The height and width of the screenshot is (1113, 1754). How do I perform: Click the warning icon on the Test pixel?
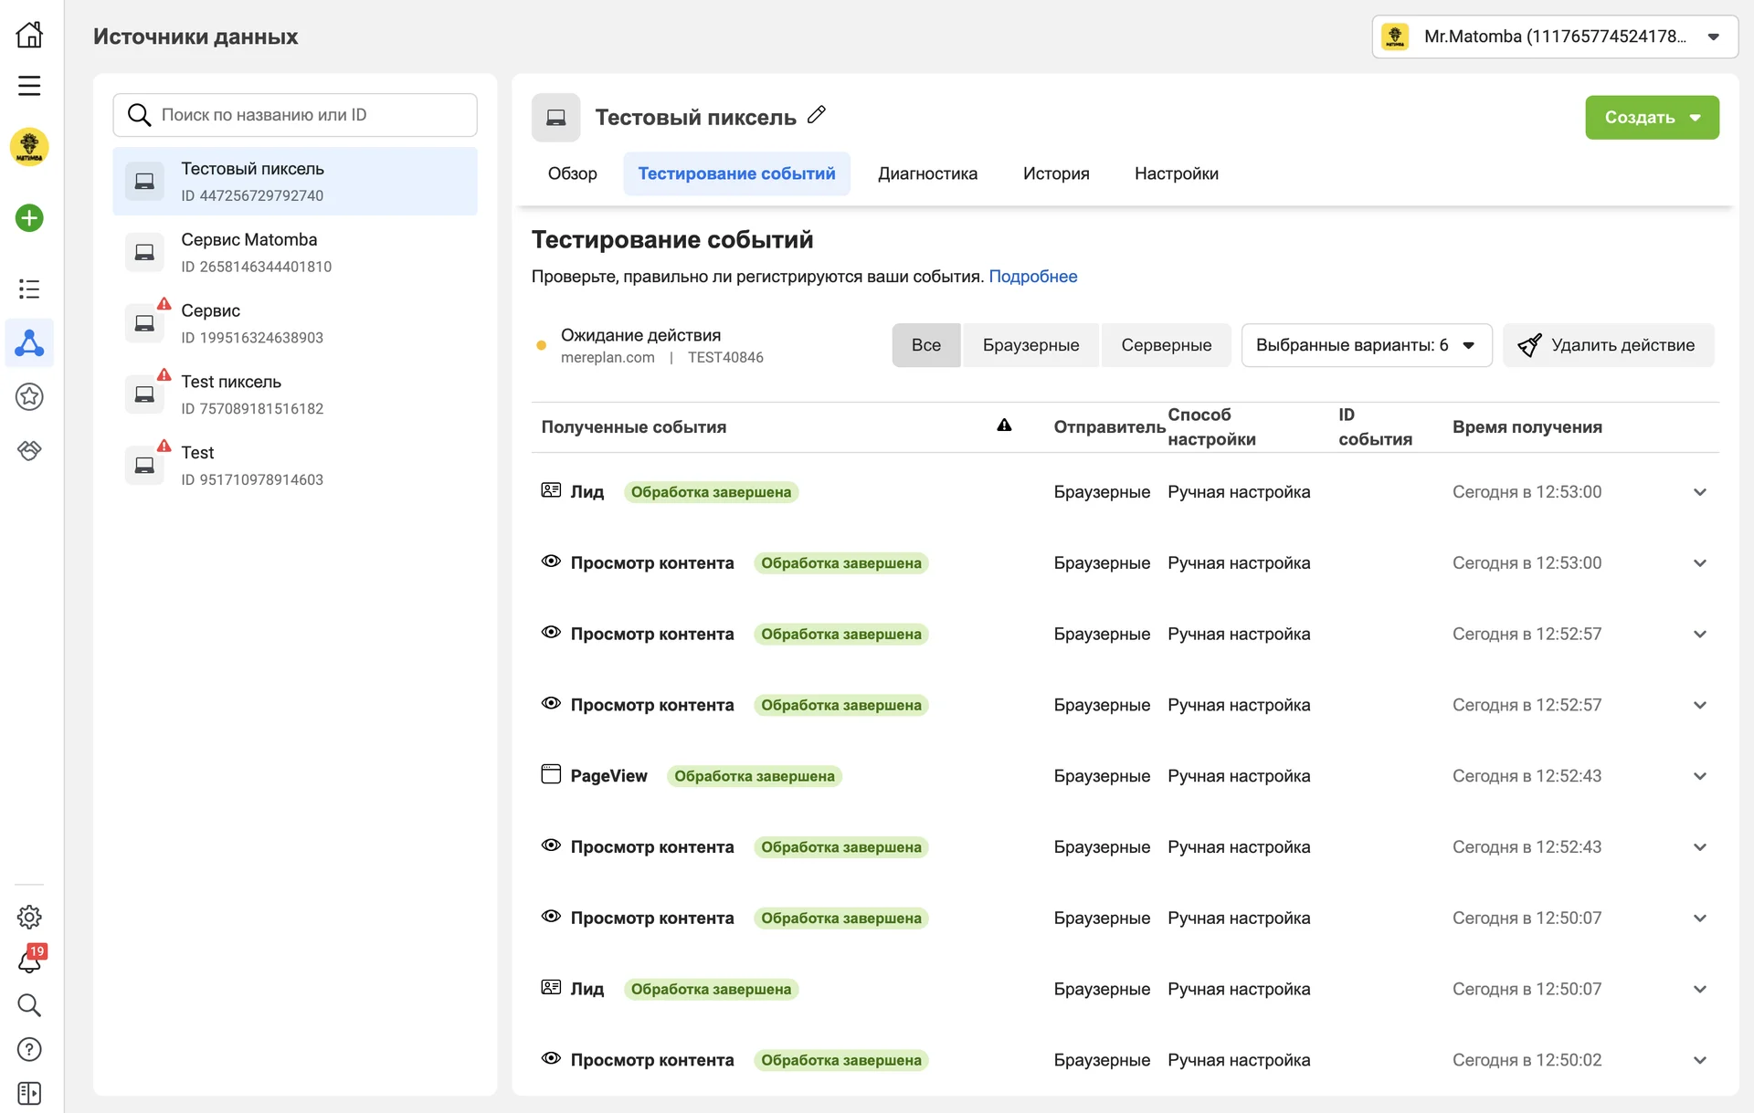(x=164, y=446)
